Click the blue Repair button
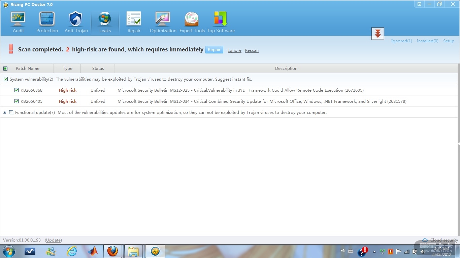The width and height of the screenshot is (460, 258). point(214,50)
